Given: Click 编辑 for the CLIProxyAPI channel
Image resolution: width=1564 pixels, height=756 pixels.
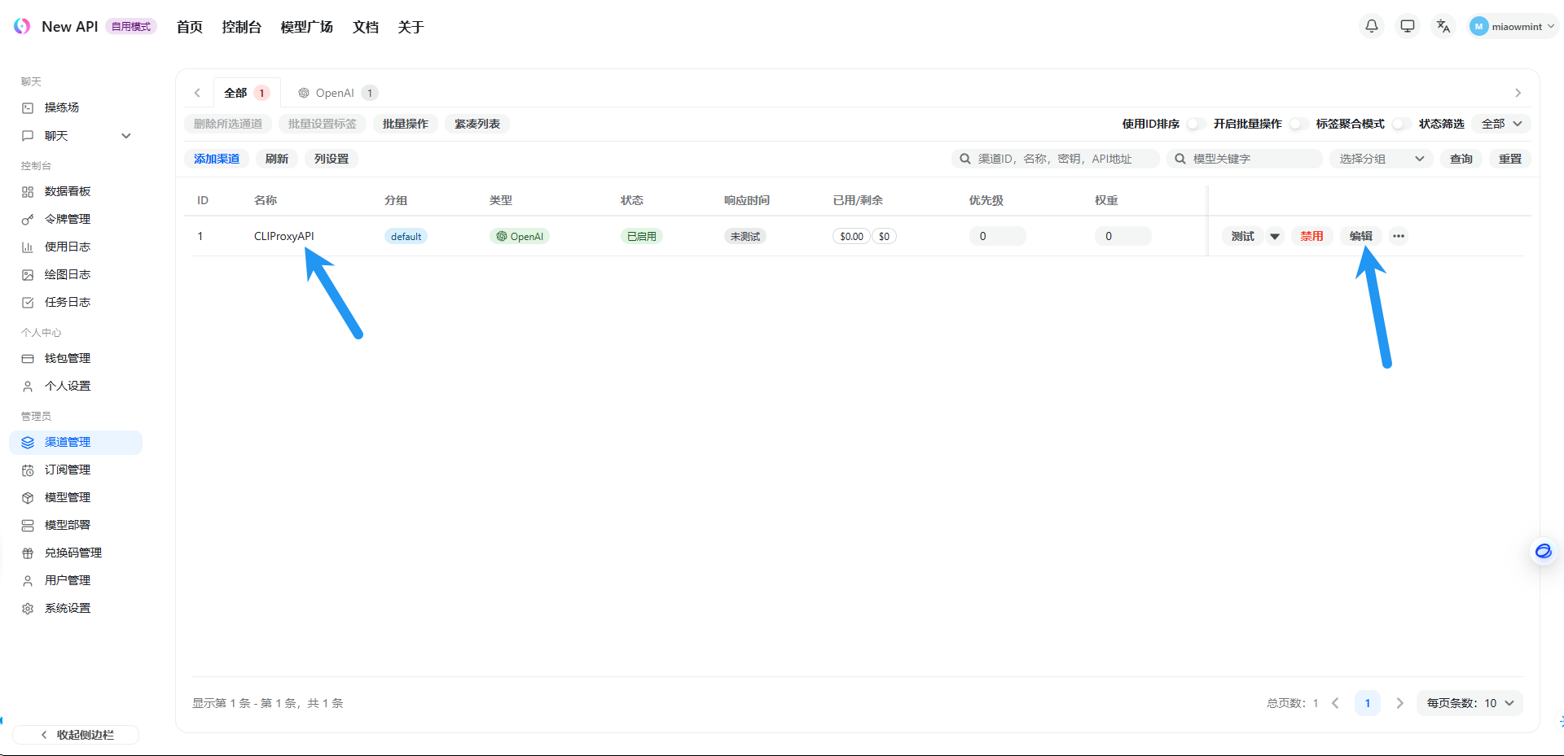Looking at the screenshot, I should pyautogui.click(x=1360, y=236).
